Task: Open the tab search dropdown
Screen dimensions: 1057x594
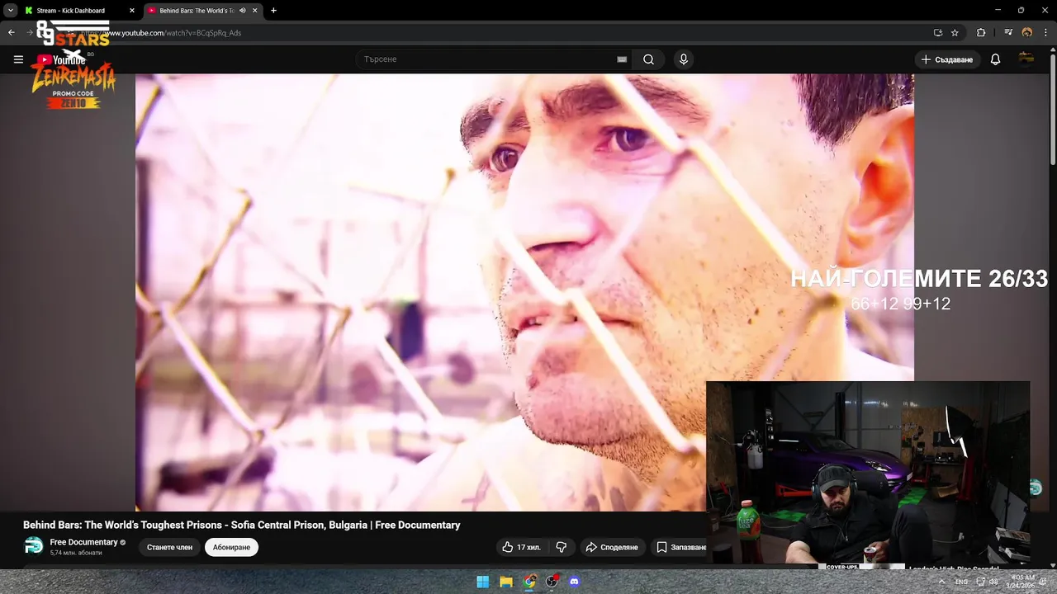Action: pos(10,11)
